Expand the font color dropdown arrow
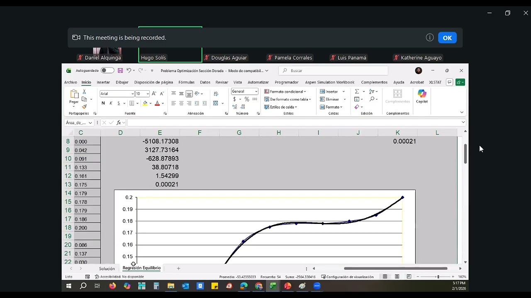This screenshot has width=531, height=298. tap(163, 103)
